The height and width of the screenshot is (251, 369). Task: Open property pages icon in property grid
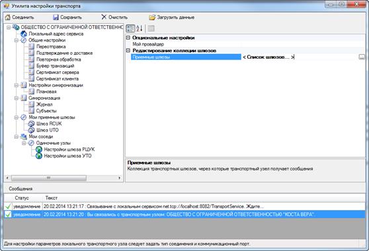point(151,28)
